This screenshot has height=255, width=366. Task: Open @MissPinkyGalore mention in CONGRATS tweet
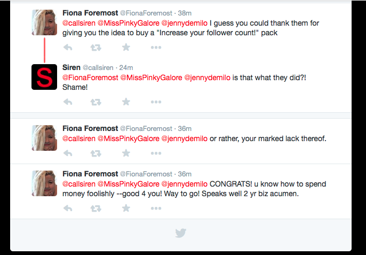129,184
